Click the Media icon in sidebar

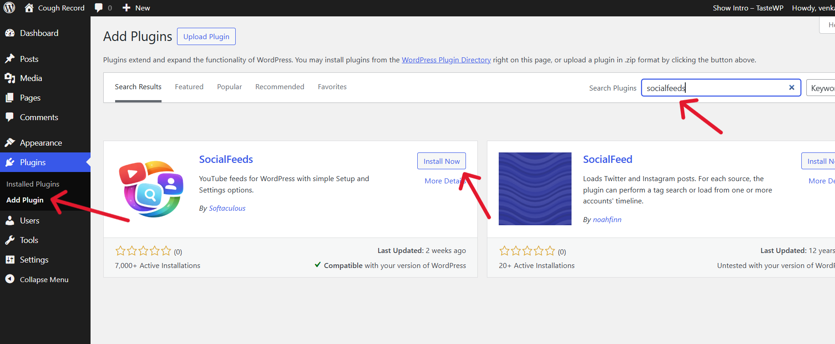pos(10,78)
